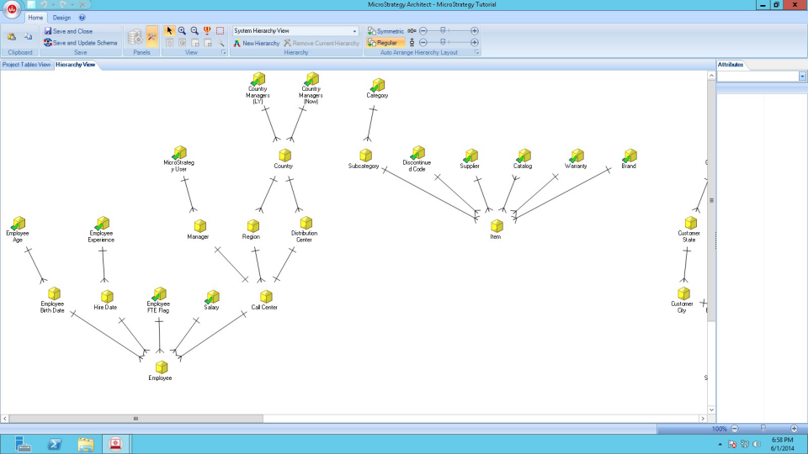808x454 pixels.
Task: Click the MicroStrategy application orb button
Action: coord(12,12)
